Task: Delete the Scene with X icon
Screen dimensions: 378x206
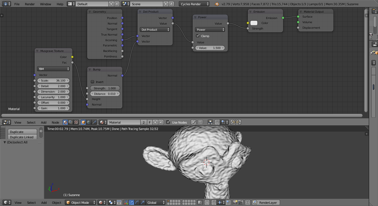Action: pyautogui.click(x=171, y=4)
